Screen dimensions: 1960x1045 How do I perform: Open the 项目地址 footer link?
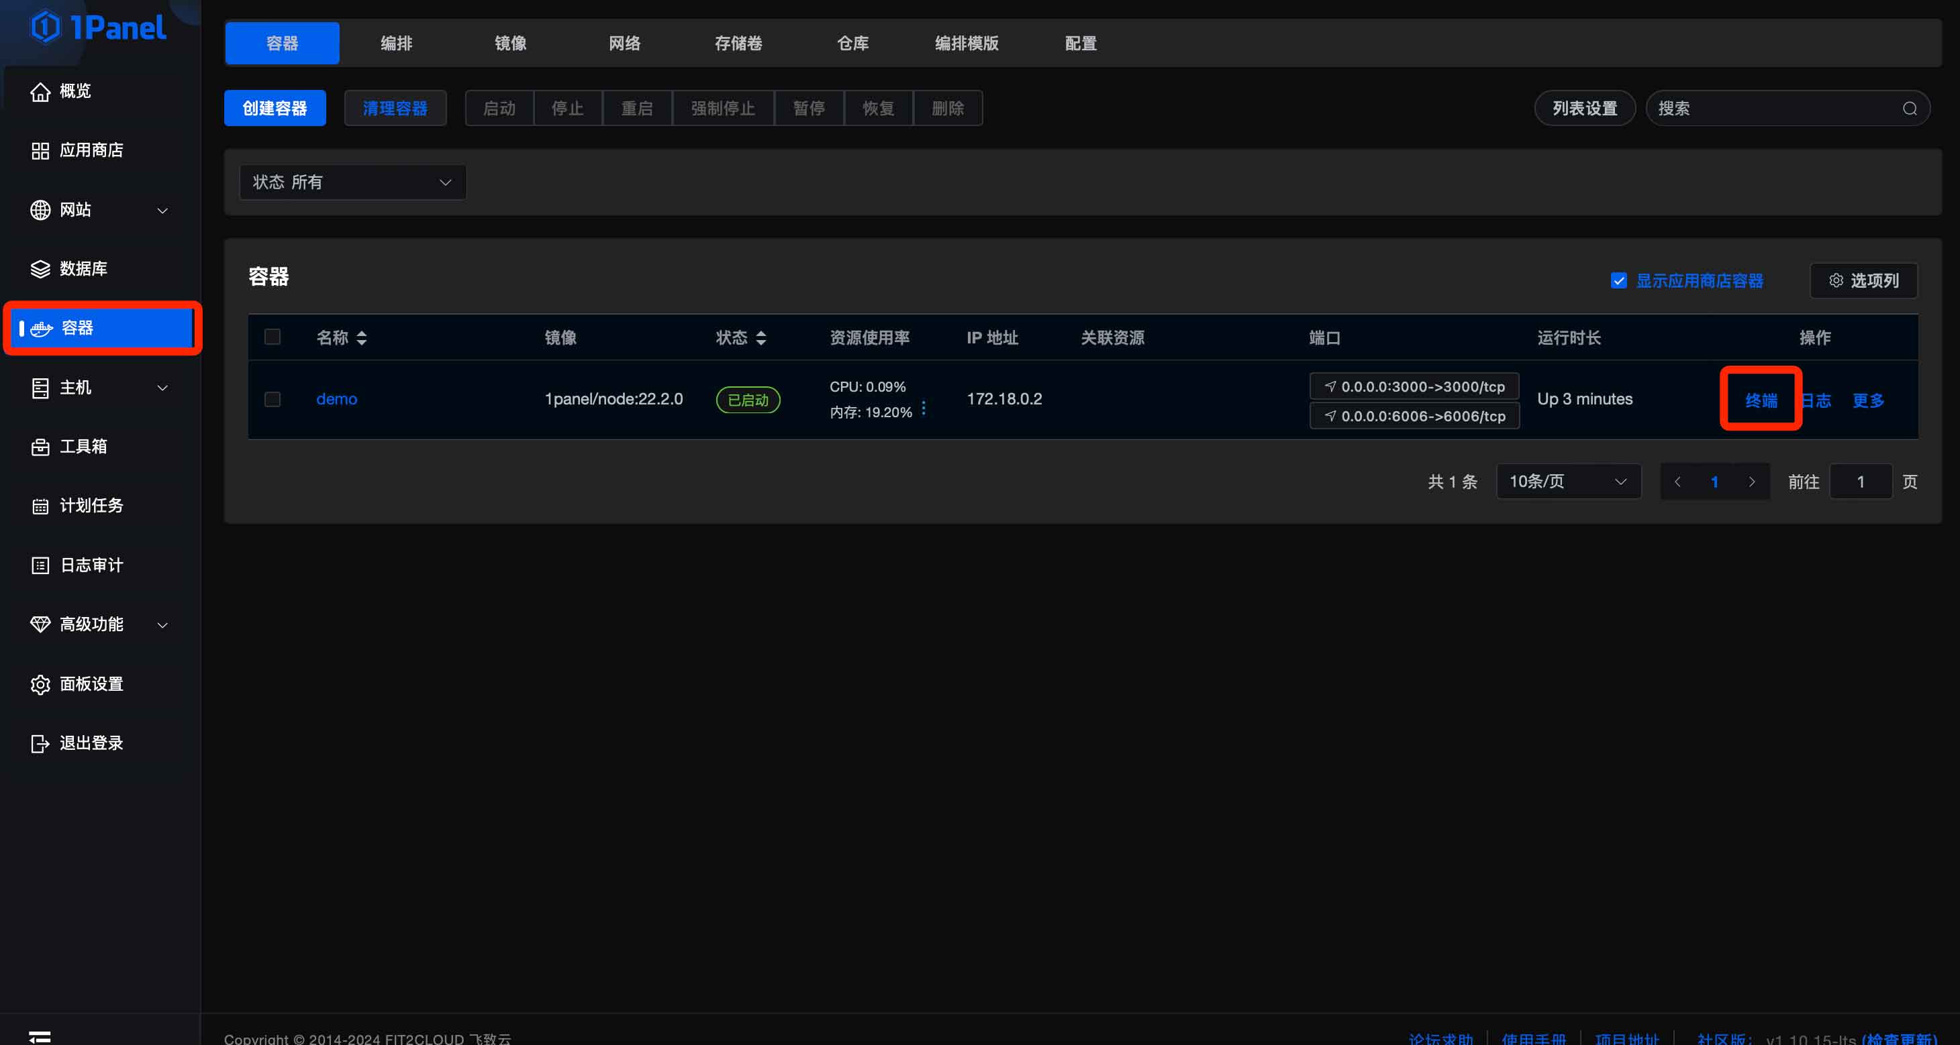1627,1039
